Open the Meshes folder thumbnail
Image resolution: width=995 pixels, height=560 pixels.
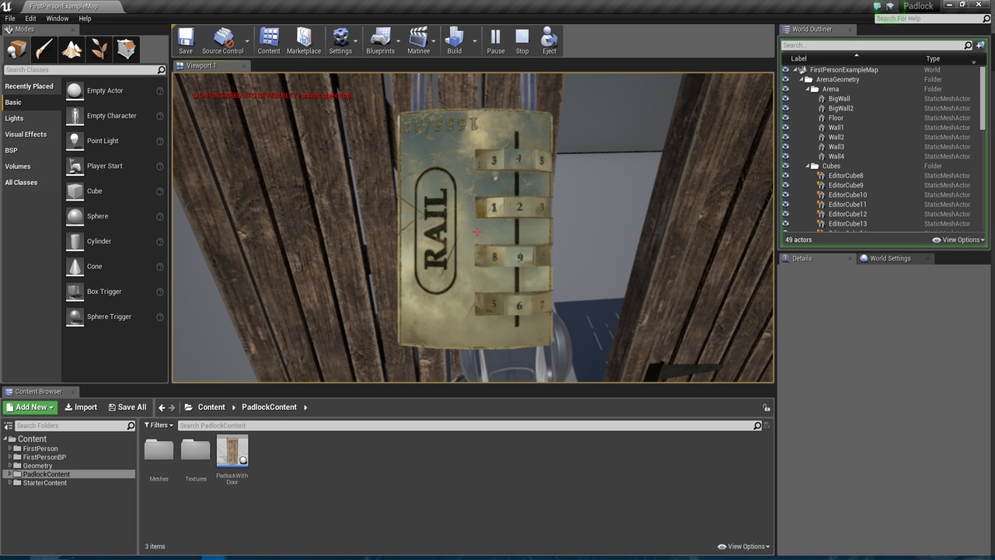click(x=159, y=452)
